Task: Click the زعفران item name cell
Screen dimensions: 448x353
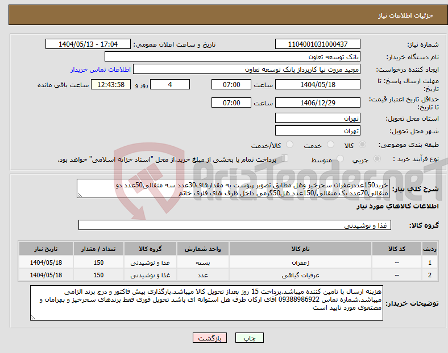Action: pos(300,262)
